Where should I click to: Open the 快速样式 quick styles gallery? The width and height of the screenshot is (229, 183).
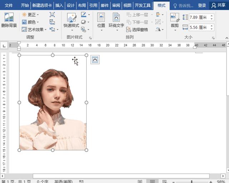71,21
